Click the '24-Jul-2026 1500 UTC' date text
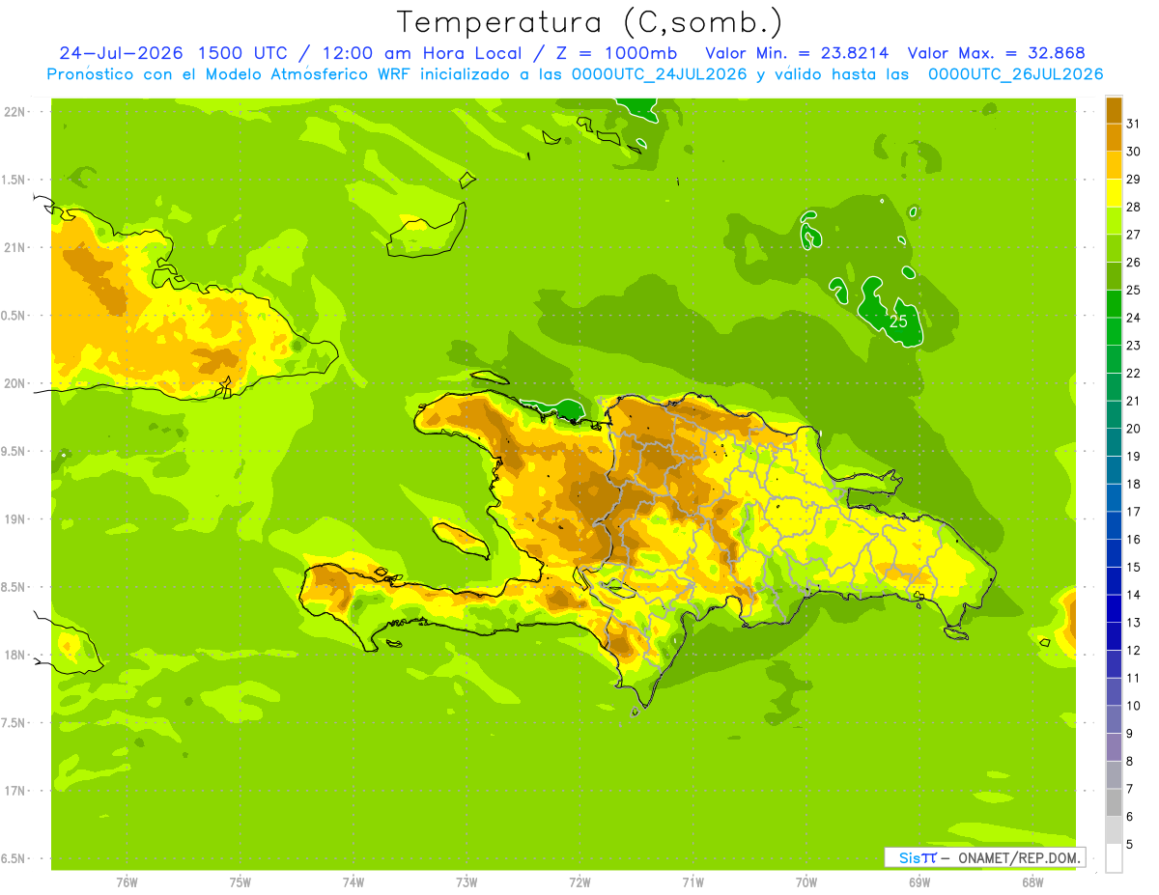The height and width of the screenshot is (895, 1159). (x=173, y=53)
